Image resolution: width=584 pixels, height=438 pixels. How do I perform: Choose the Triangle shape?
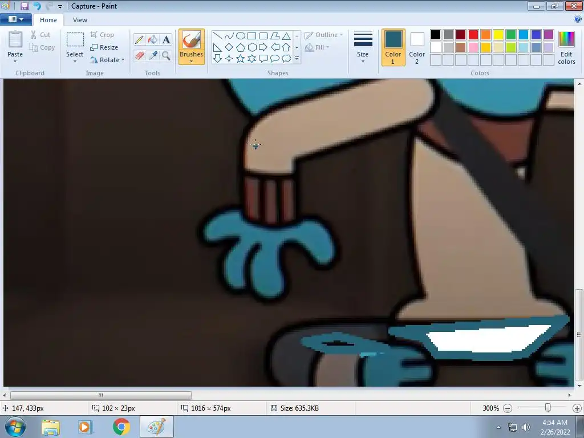tap(286, 36)
